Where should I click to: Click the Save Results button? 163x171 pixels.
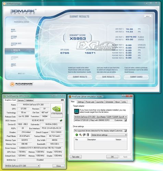[108, 77]
